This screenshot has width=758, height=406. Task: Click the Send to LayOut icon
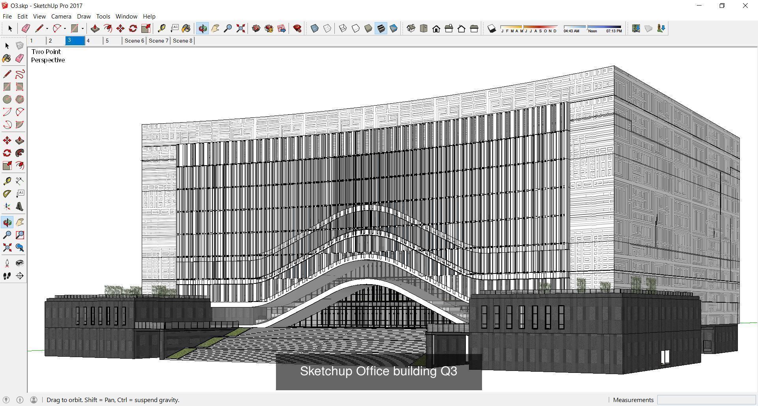(x=281, y=28)
